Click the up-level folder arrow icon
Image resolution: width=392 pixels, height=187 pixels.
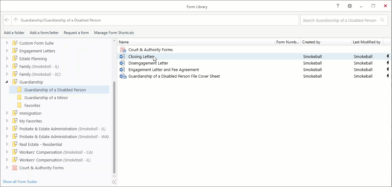(x=16, y=20)
